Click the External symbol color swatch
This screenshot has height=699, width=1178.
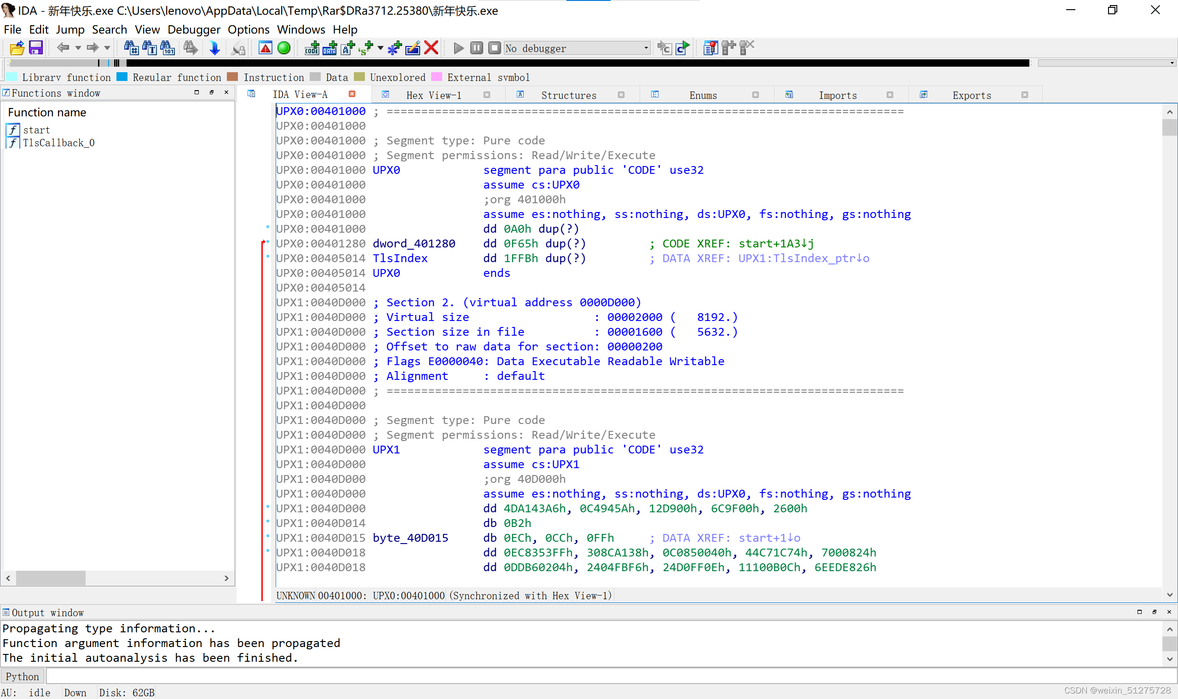(437, 77)
